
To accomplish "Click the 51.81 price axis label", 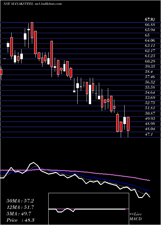I will (x=150, y=108).
